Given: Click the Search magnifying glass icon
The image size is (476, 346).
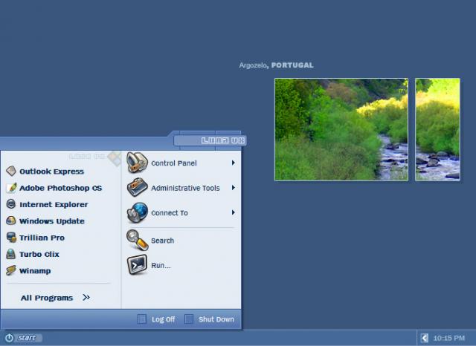Looking at the screenshot, I should tap(137, 240).
